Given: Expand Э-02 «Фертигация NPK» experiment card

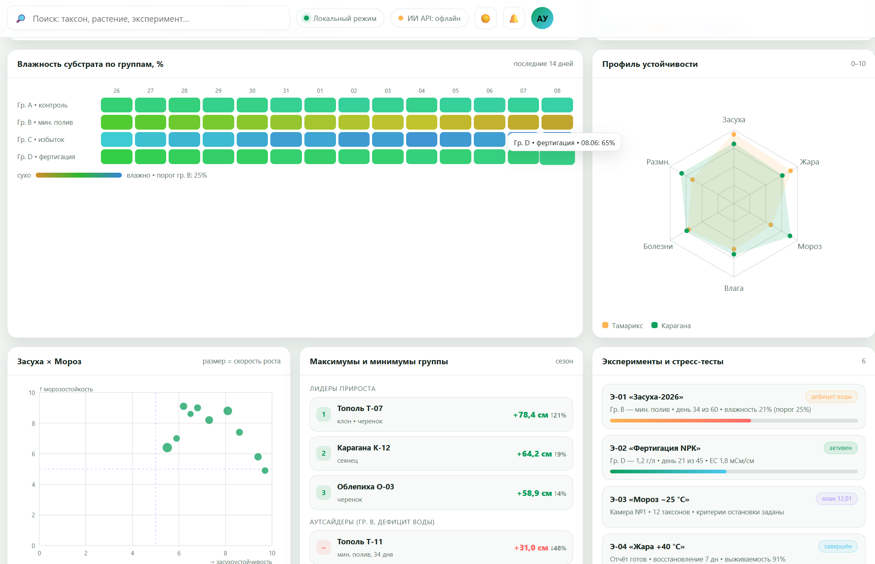Looking at the screenshot, I should 733,458.
